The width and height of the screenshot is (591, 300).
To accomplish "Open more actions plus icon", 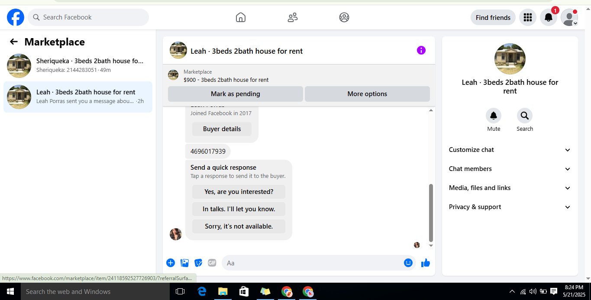I will click(171, 263).
